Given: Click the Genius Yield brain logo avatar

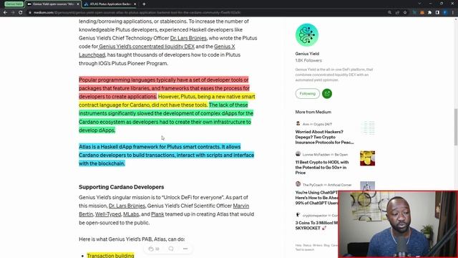Looking at the screenshot, I should click(307, 35).
